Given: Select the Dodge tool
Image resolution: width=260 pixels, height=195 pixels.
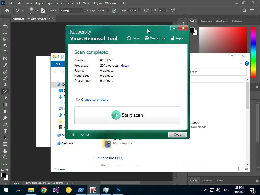Looking at the screenshot, I should pyautogui.click(x=5, y=118).
